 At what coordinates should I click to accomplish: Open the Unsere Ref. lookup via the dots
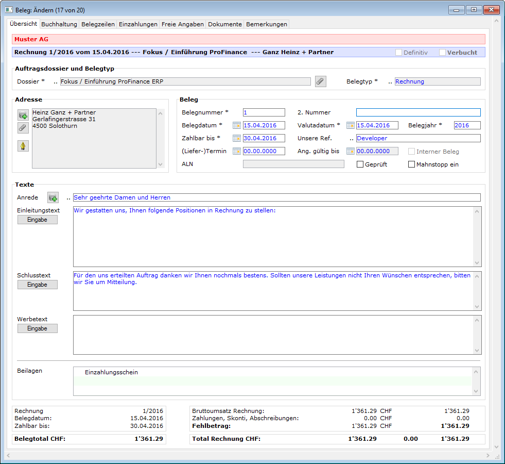pyautogui.click(x=352, y=138)
